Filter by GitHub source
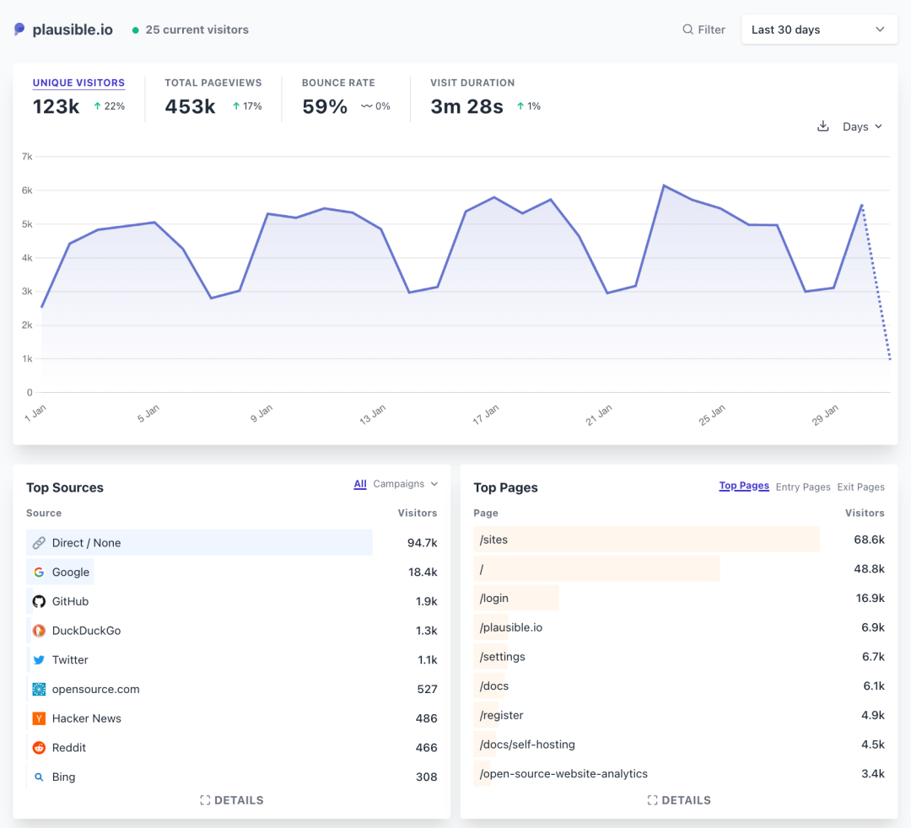Image resolution: width=911 pixels, height=828 pixels. [x=70, y=601]
